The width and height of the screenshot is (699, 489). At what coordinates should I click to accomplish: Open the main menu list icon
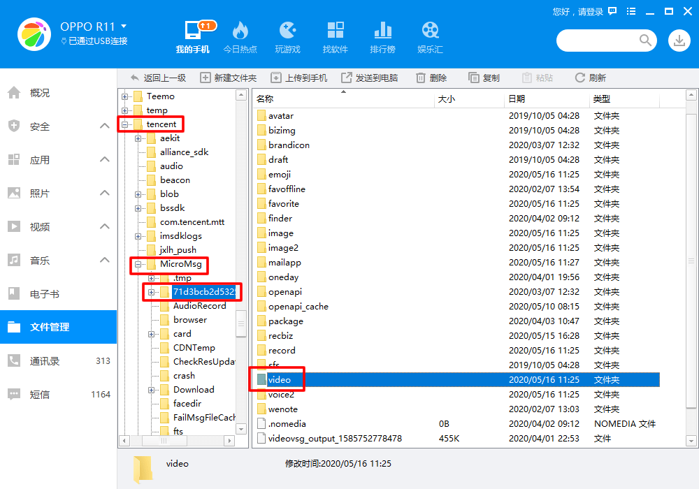pyautogui.click(x=630, y=11)
